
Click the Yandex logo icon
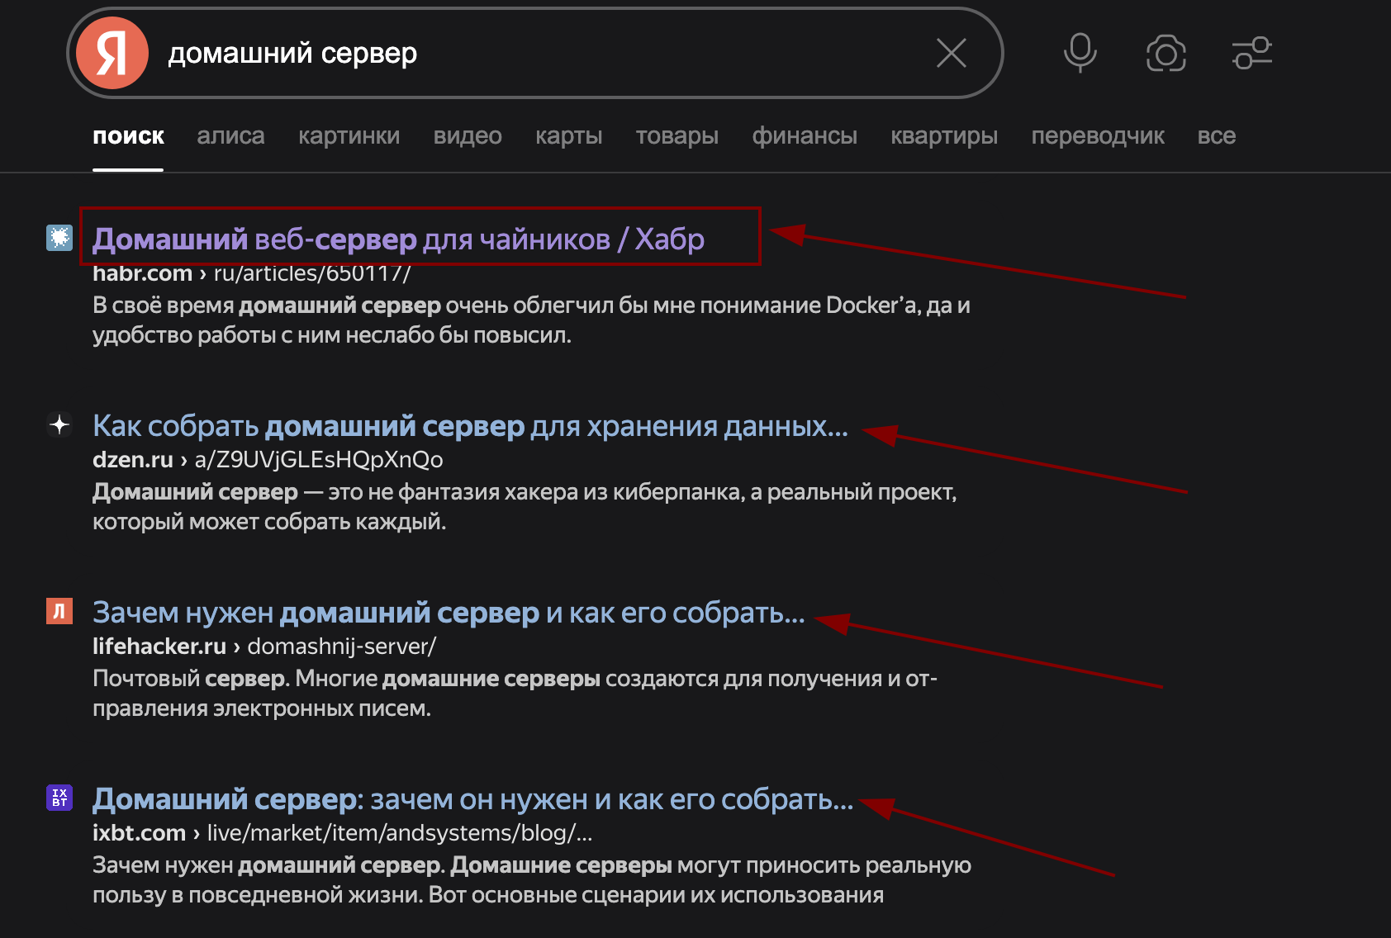pyautogui.click(x=112, y=53)
